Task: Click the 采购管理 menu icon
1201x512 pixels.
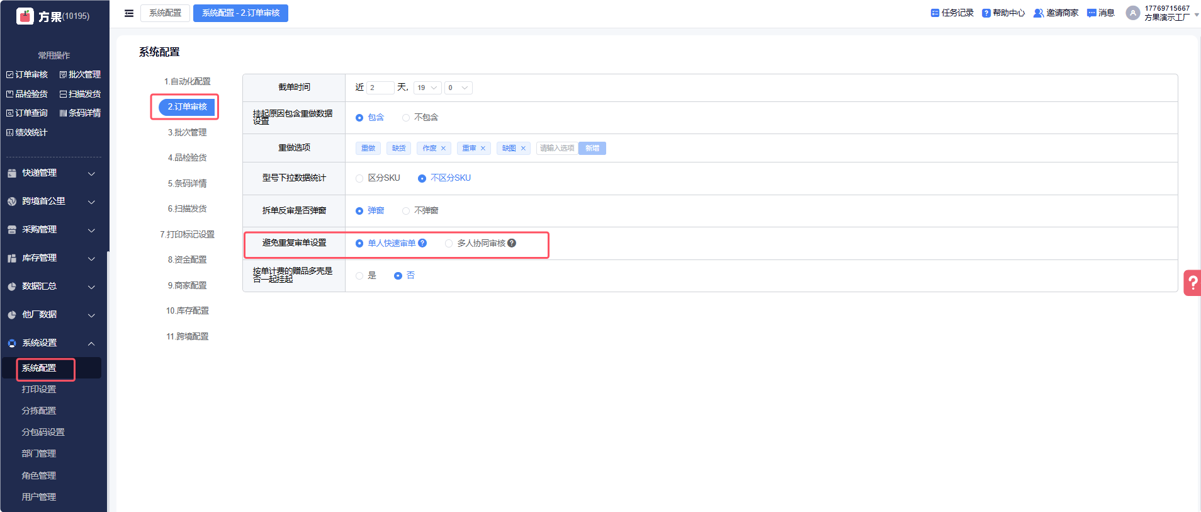Action: click(x=12, y=230)
